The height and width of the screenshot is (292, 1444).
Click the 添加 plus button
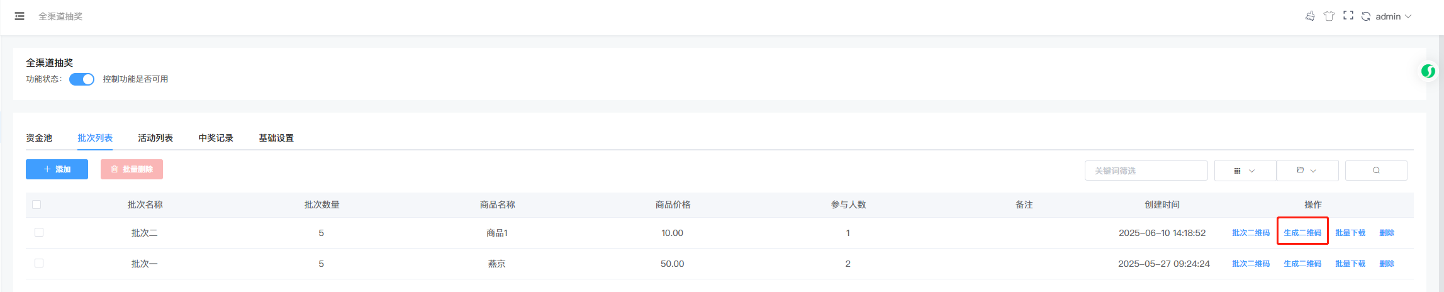tap(57, 169)
